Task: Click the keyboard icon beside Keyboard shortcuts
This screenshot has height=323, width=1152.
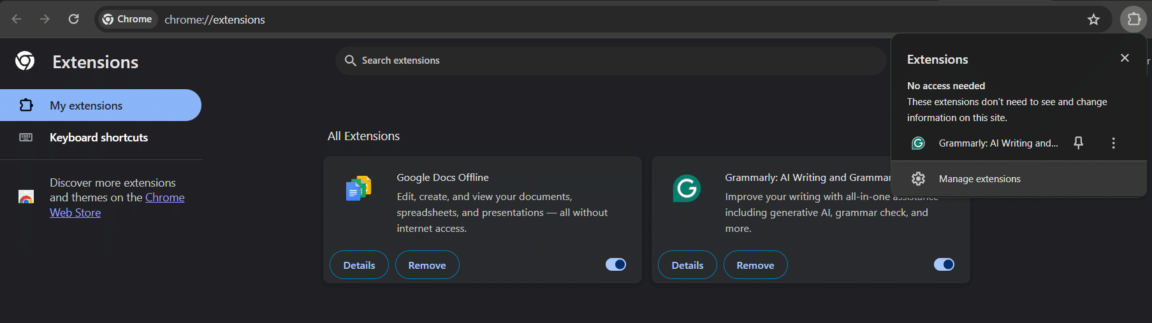Action: (x=26, y=137)
